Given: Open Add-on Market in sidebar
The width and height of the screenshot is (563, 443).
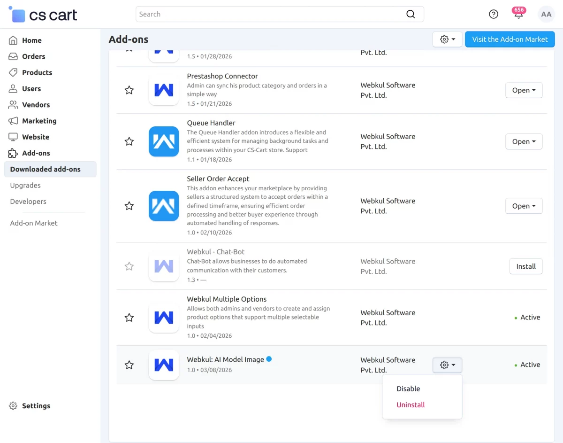Looking at the screenshot, I should pyautogui.click(x=34, y=223).
